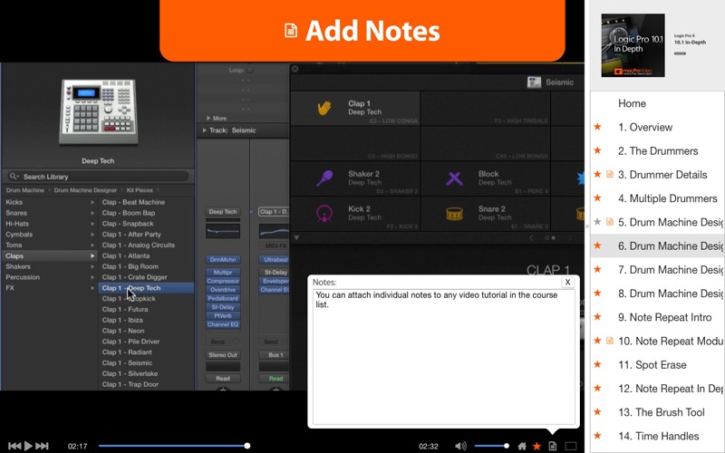Click the Bus 1 output slot
Viewport: 725px width, 453px height.
tap(276, 355)
